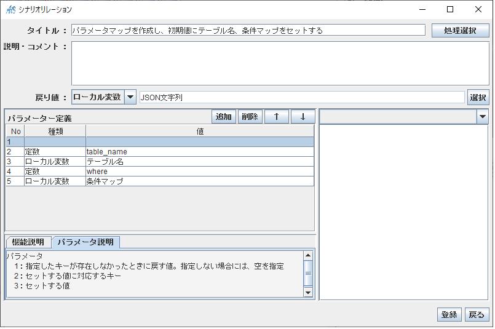Click the 種類 column header
Image resolution: width=495 pixels, height=329 pixels.
tap(55, 132)
